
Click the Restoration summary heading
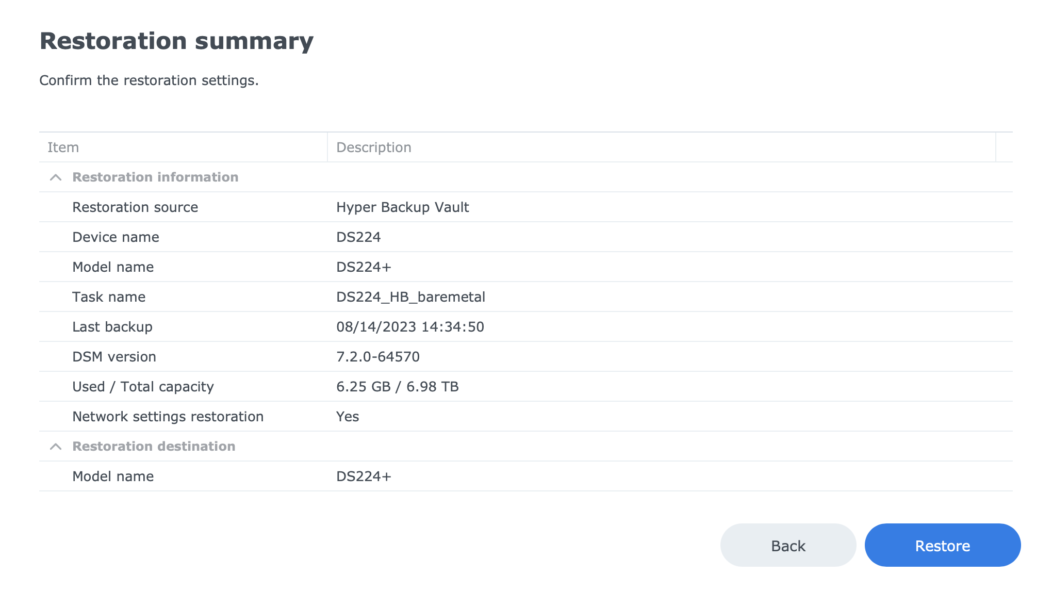coord(176,41)
